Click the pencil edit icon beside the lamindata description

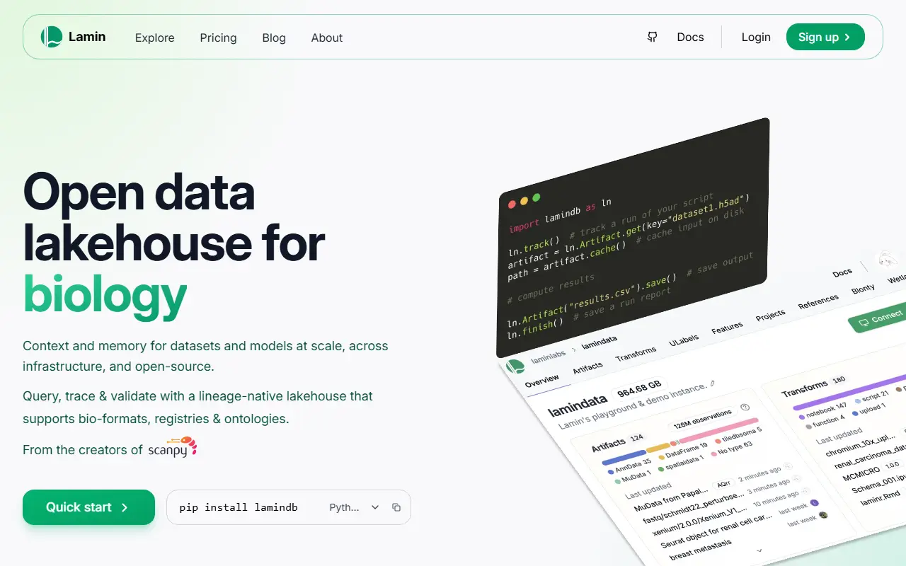713,383
